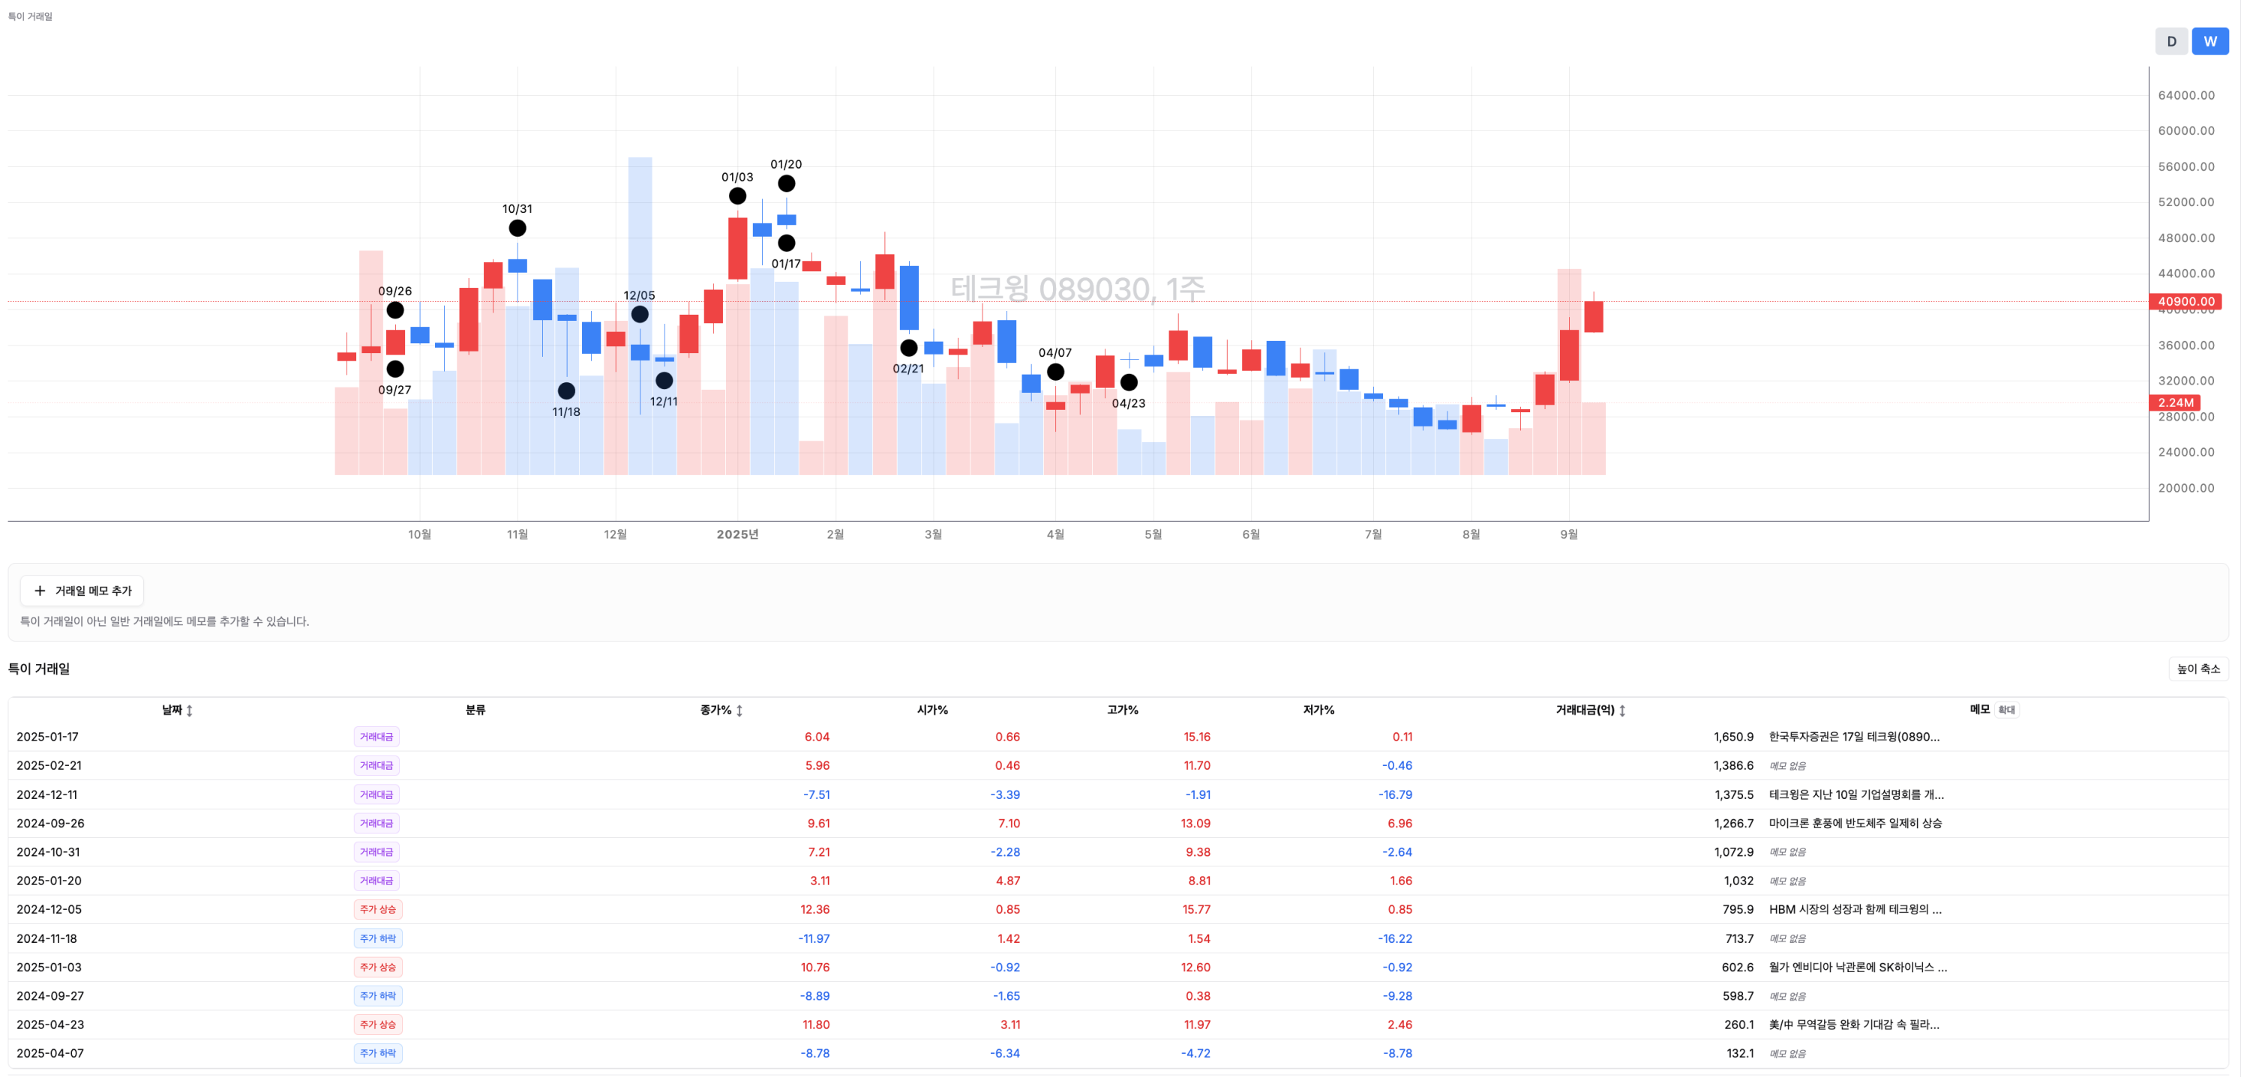Click the 2024-09-27 date cell
The image size is (2250, 1077).
tap(49, 996)
